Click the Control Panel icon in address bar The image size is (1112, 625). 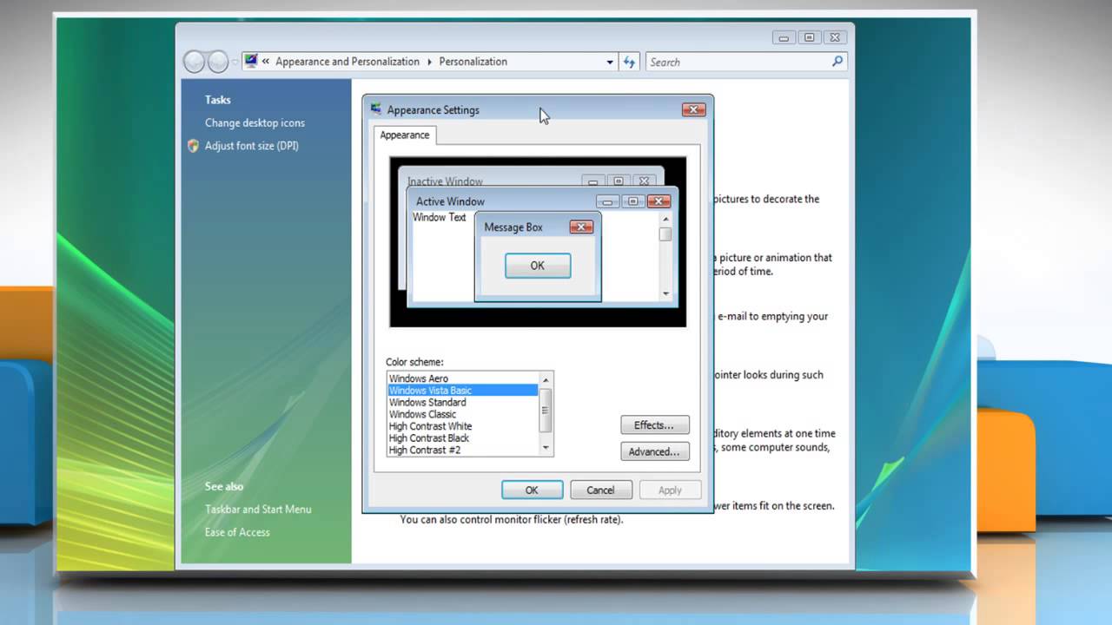(251, 61)
